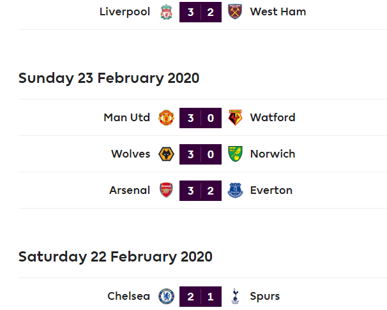Open the Wolves 3-0 Norwich score
Image resolution: width=387 pixels, height=310 pixels.
(201, 154)
